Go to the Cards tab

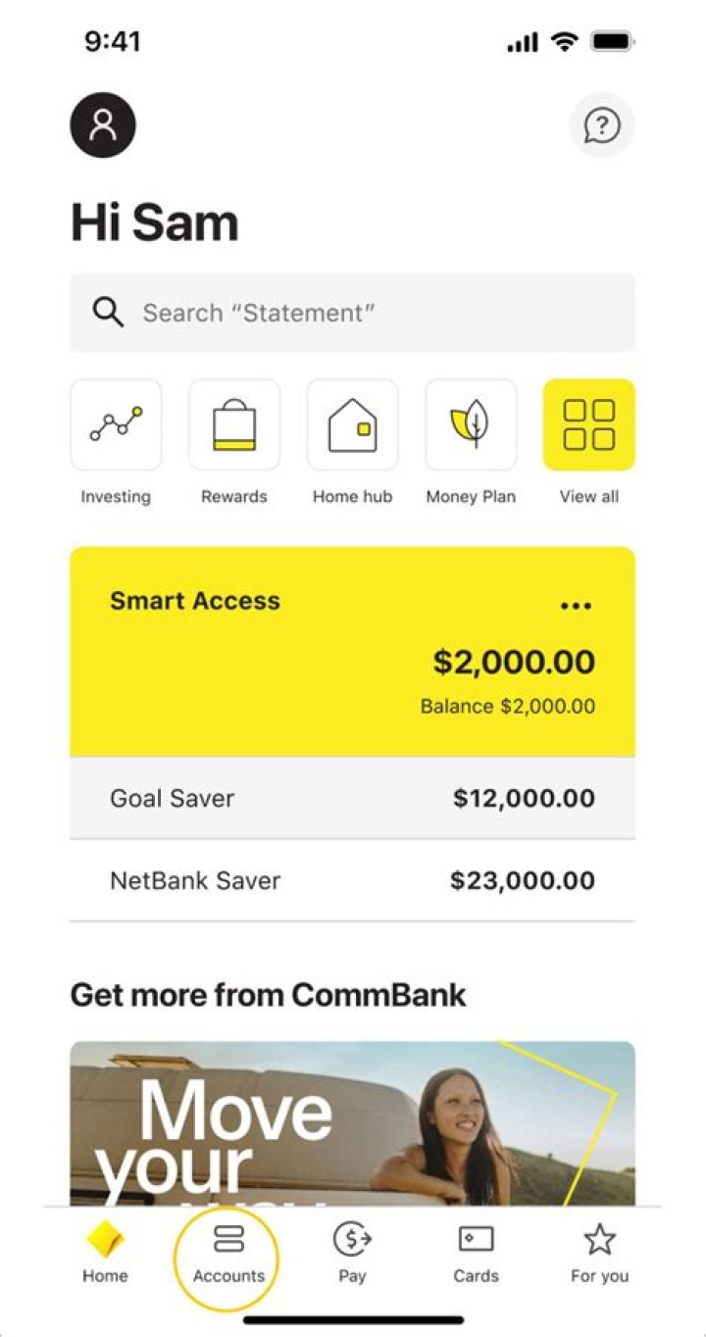pos(476,1254)
